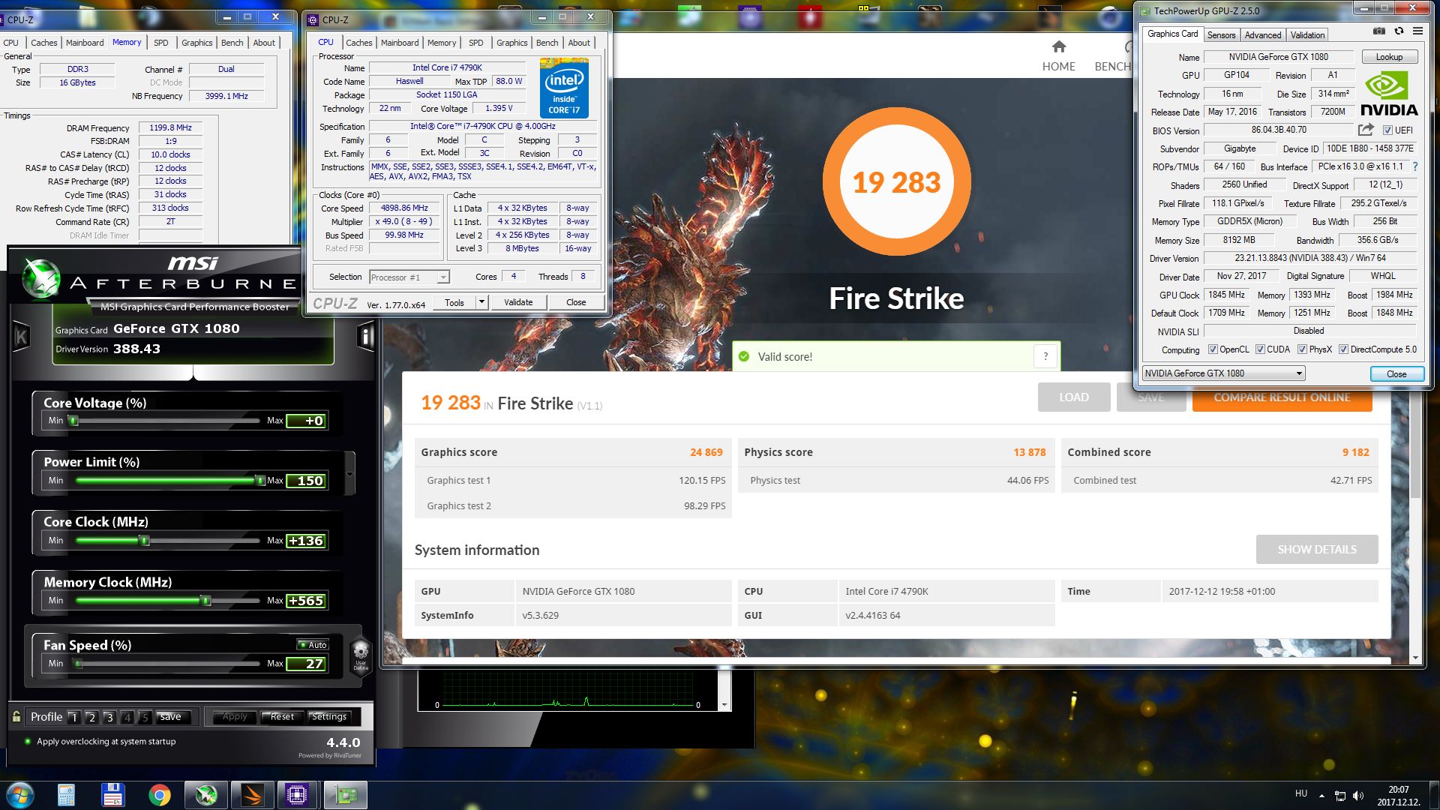Open Caches tab in left CPU-Z window
1440x810 pixels.
(43, 43)
